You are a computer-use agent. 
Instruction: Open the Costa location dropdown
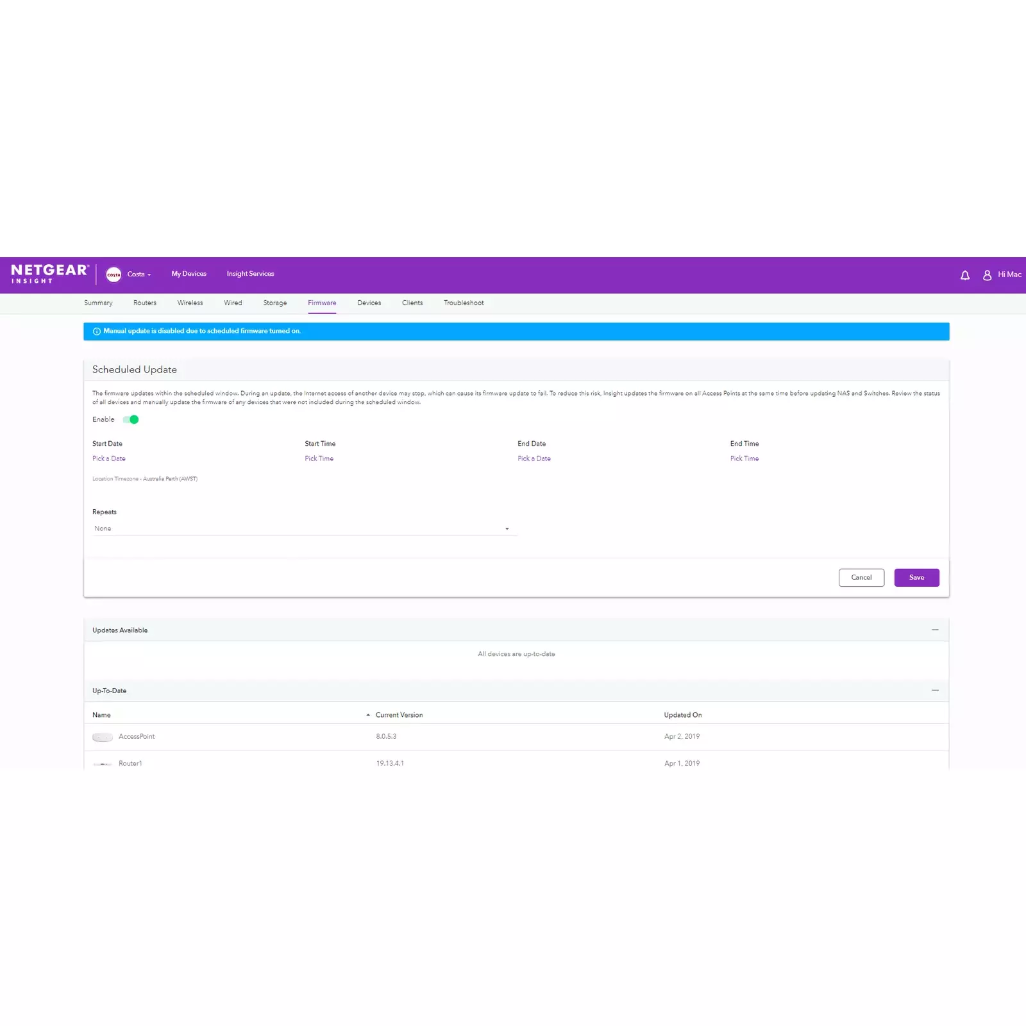tap(139, 274)
